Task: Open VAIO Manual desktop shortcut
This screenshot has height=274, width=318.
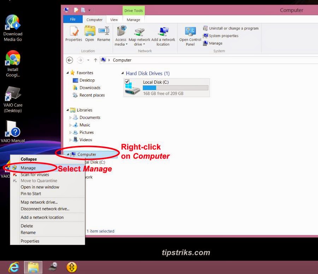Action: (13, 132)
